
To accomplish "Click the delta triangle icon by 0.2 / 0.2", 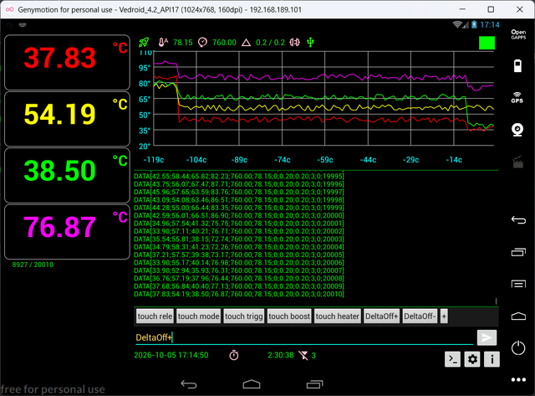I will tap(246, 43).
